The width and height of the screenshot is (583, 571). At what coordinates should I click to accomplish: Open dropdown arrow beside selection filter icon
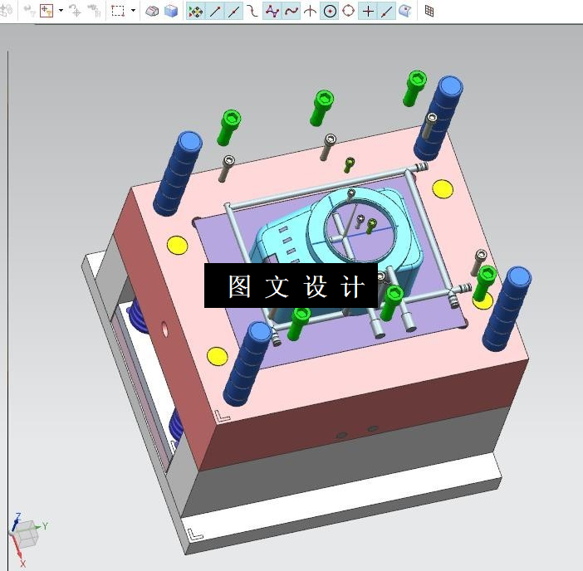click(61, 11)
